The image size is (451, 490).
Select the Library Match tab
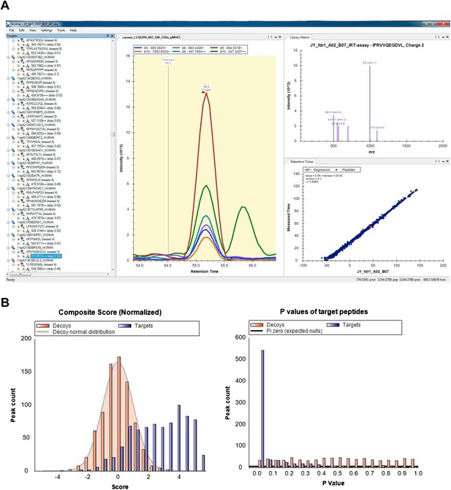click(x=299, y=37)
